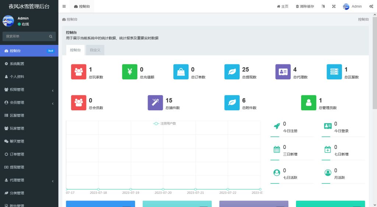Open the Admin user menu in header
Screen dimensions: 377x207
point(352,7)
